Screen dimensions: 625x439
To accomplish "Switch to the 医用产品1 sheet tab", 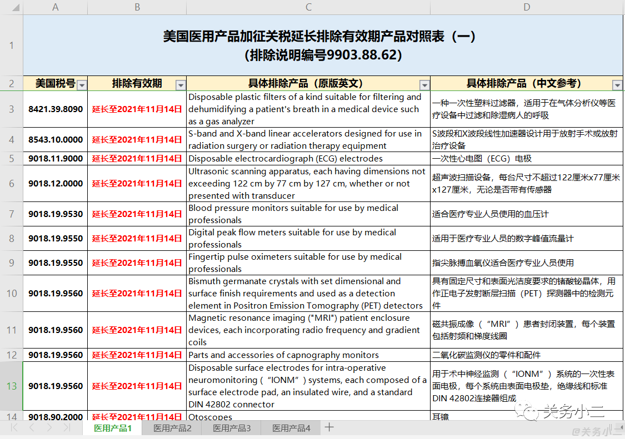I will 112,428.
